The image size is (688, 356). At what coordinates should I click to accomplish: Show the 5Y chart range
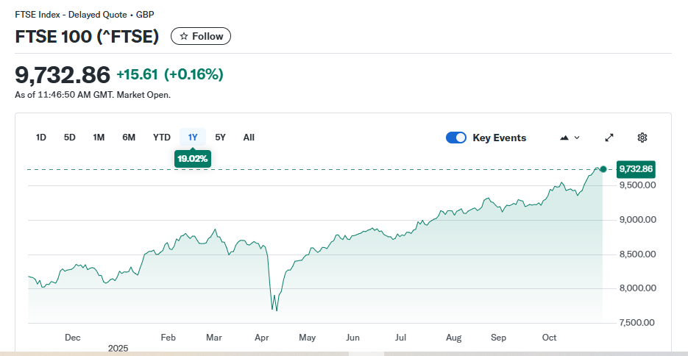coord(221,138)
